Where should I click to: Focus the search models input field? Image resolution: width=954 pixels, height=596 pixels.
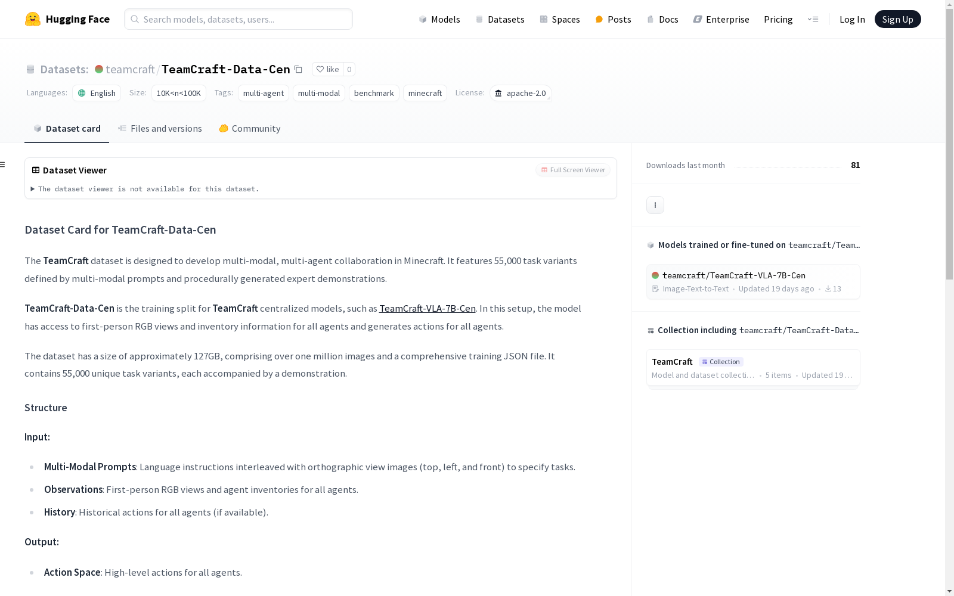(x=238, y=19)
